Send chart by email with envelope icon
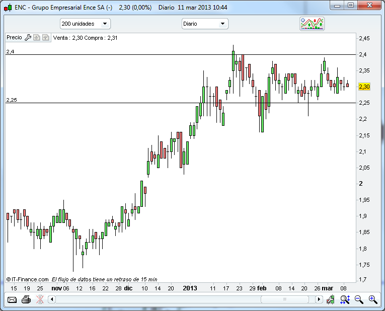385x311 pixels. pos(12,300)
